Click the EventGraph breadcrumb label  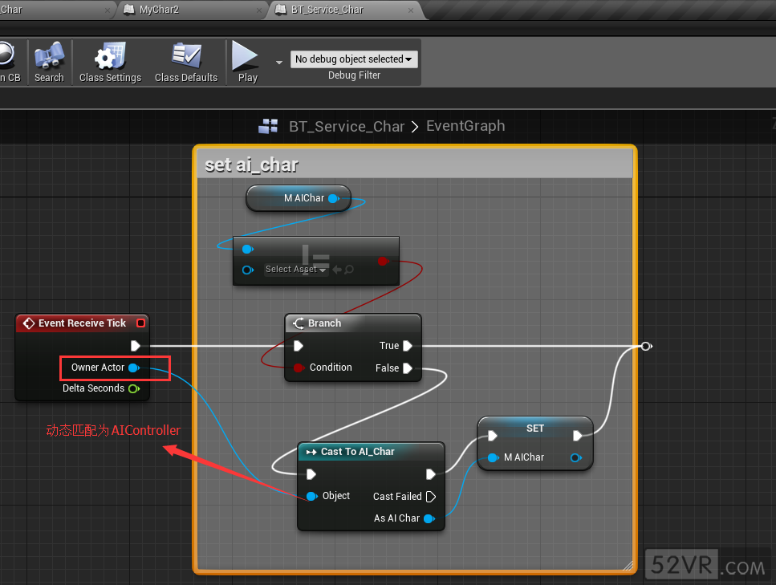[x=465, y=126]
